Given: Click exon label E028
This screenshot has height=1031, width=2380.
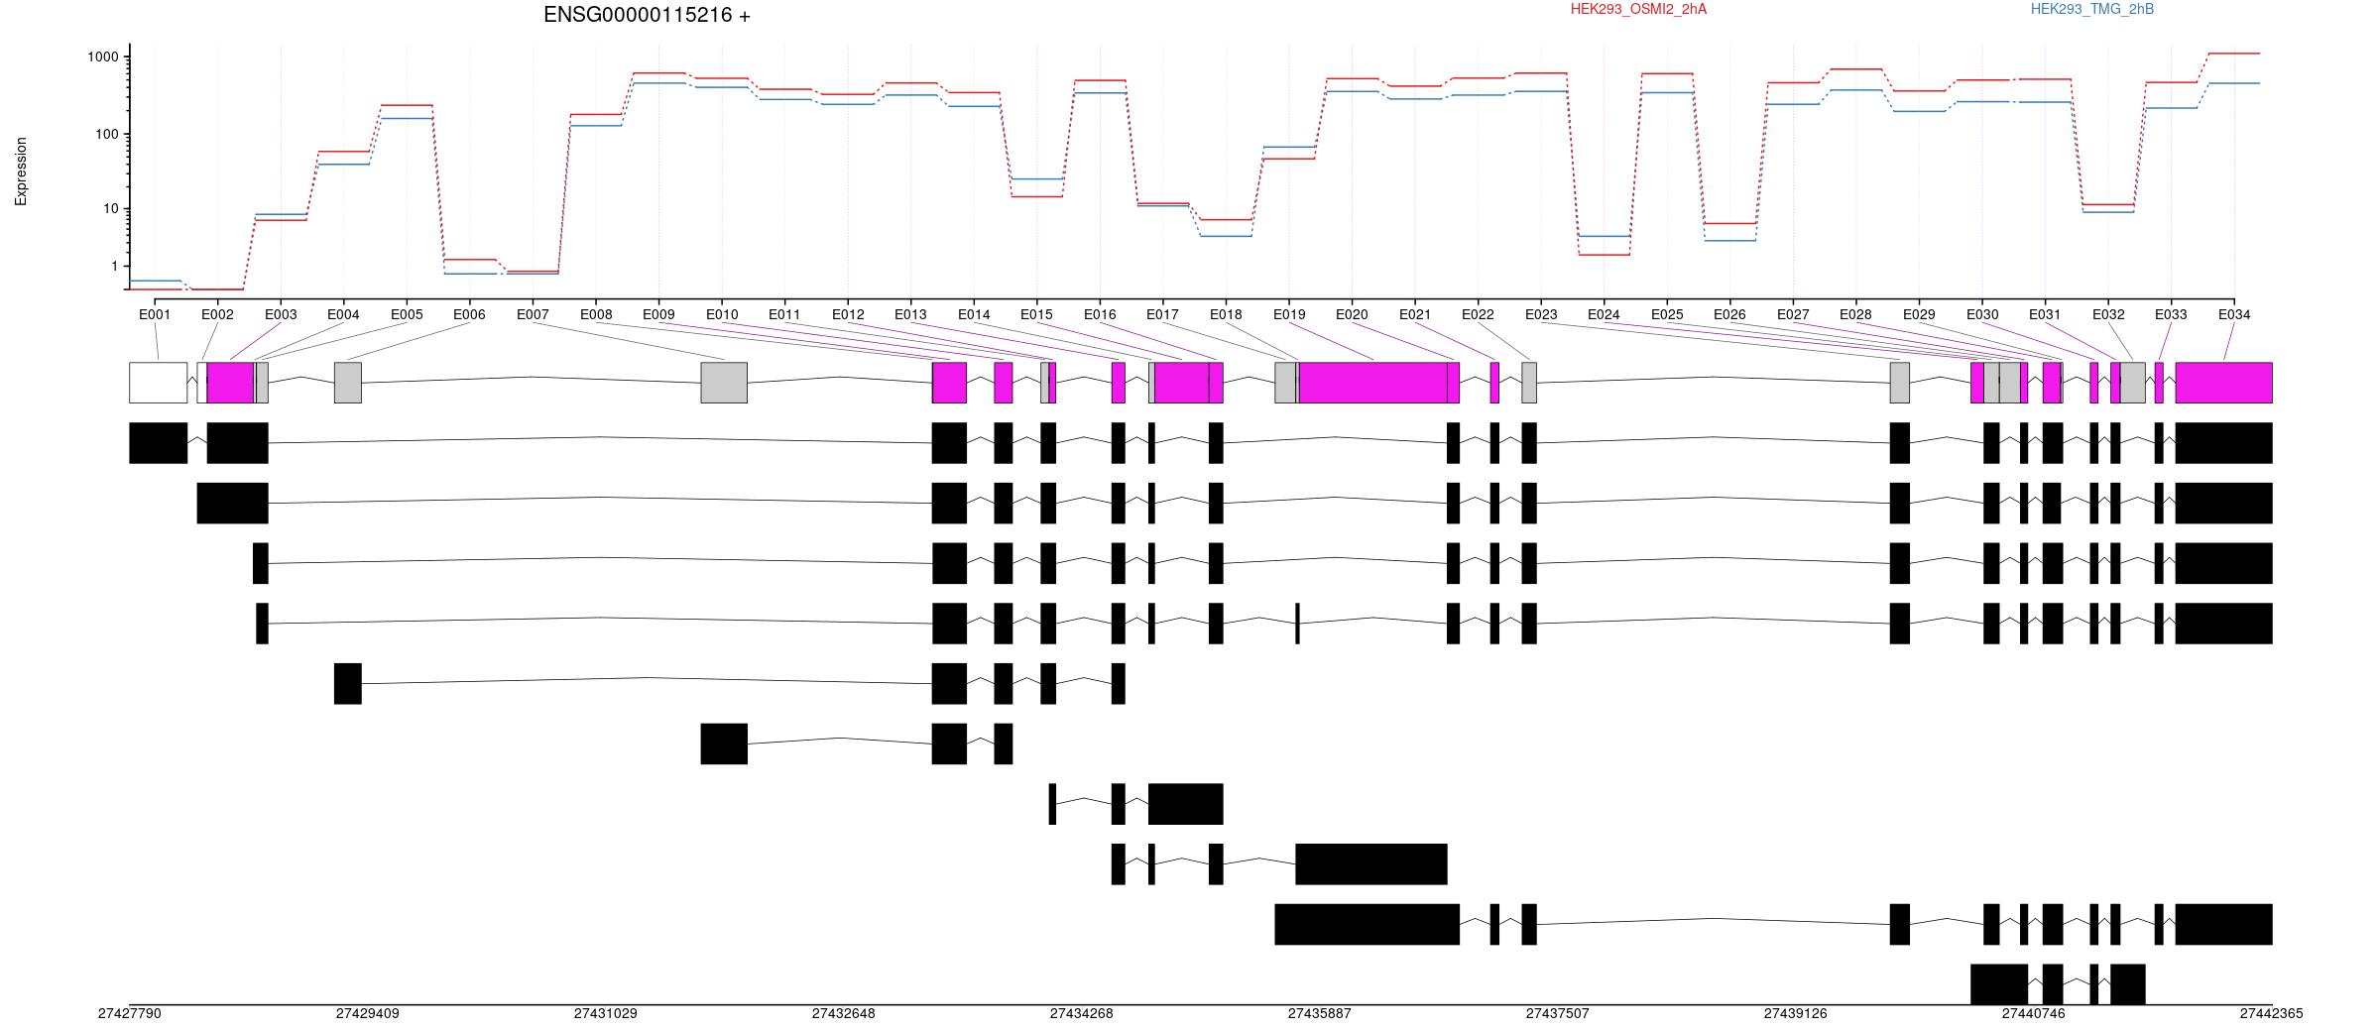Looking at the screenshot, I should click(x=1855, y=314).
